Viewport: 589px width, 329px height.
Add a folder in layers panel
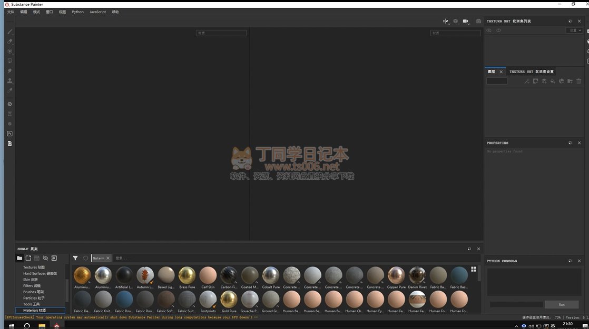(x=570, y=81)
